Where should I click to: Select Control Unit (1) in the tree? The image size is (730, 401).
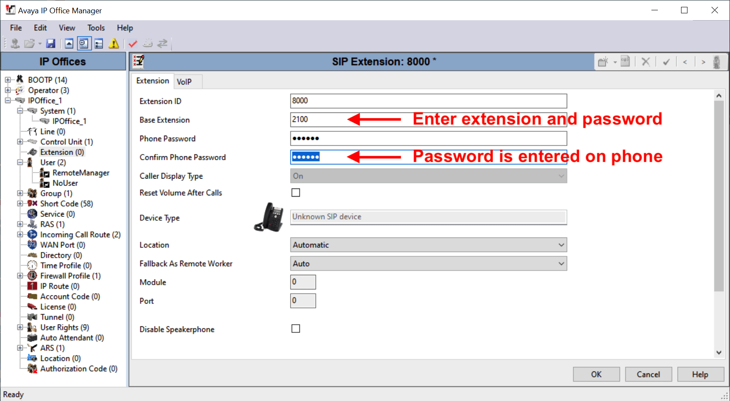click(x=67, y=142)
